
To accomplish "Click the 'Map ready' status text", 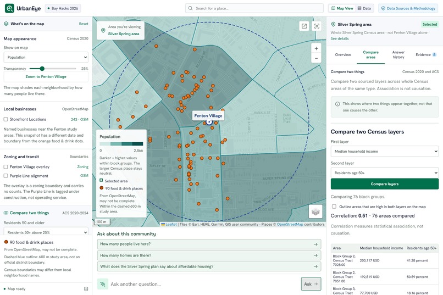I will 16,289.
